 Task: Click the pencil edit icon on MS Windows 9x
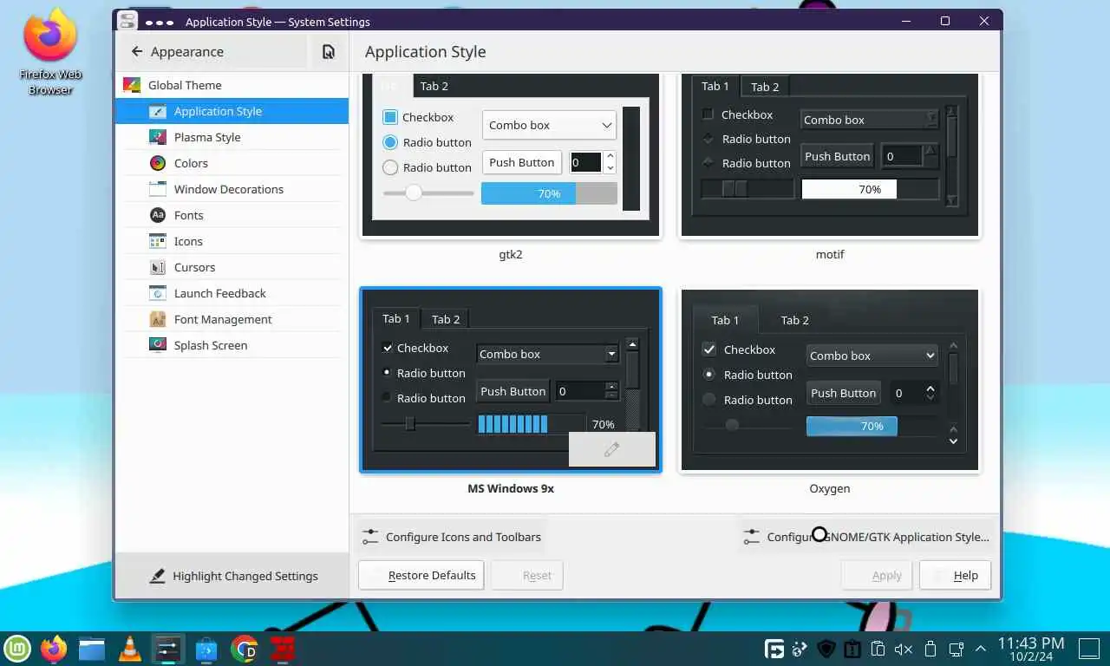[612, 449]
